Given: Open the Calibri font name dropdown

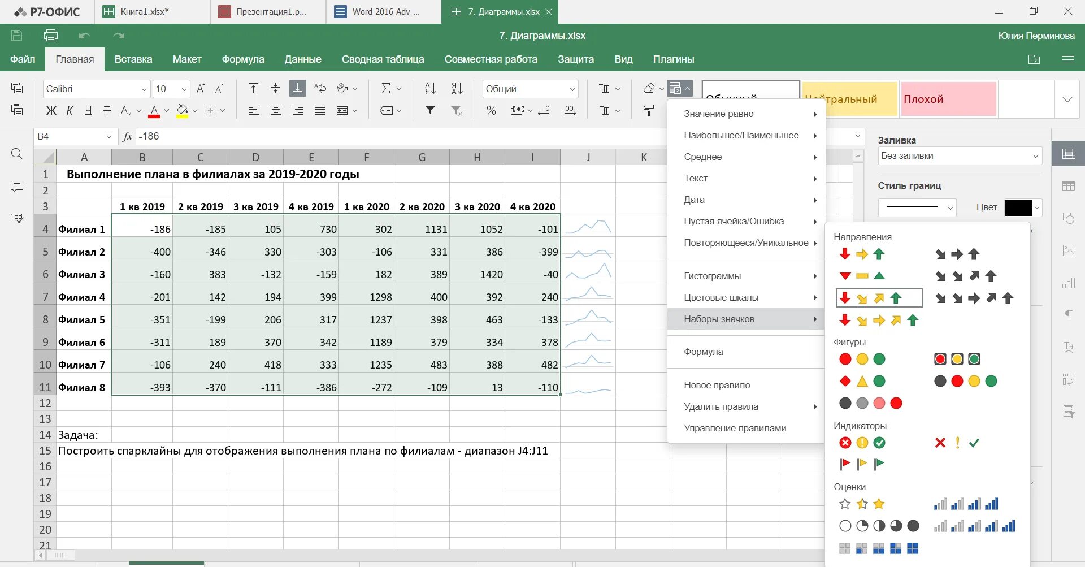Looking at the screenshot, I should pyautogui.click(x=144, y=89).
